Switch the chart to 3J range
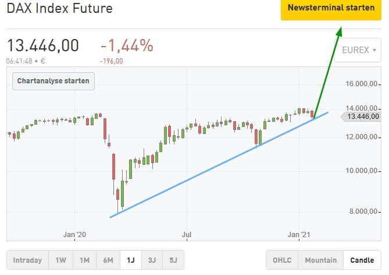Image resolution: width=389 pixels, height=275 pixels. point(152,260)
